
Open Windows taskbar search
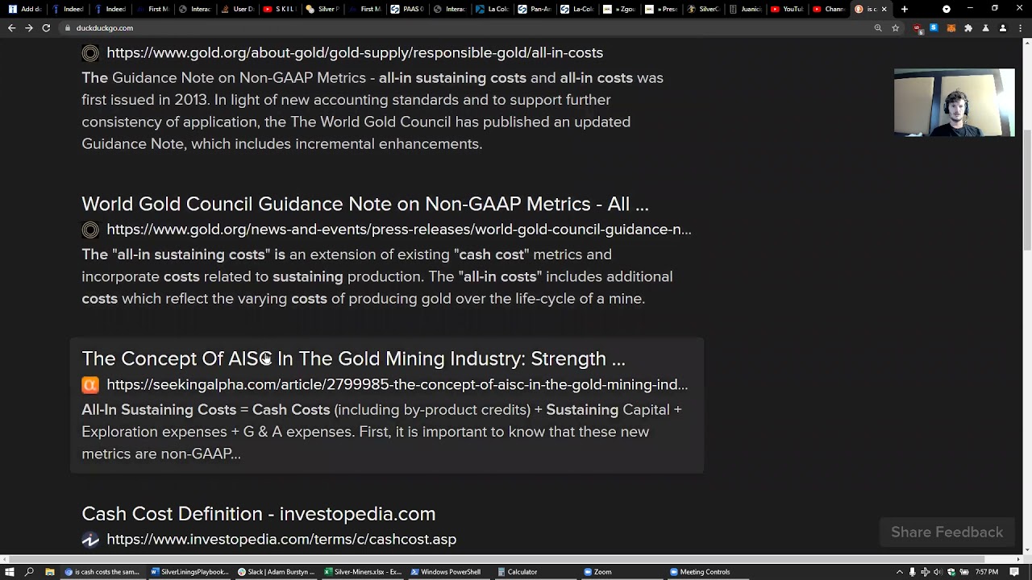tap(30, 572)
